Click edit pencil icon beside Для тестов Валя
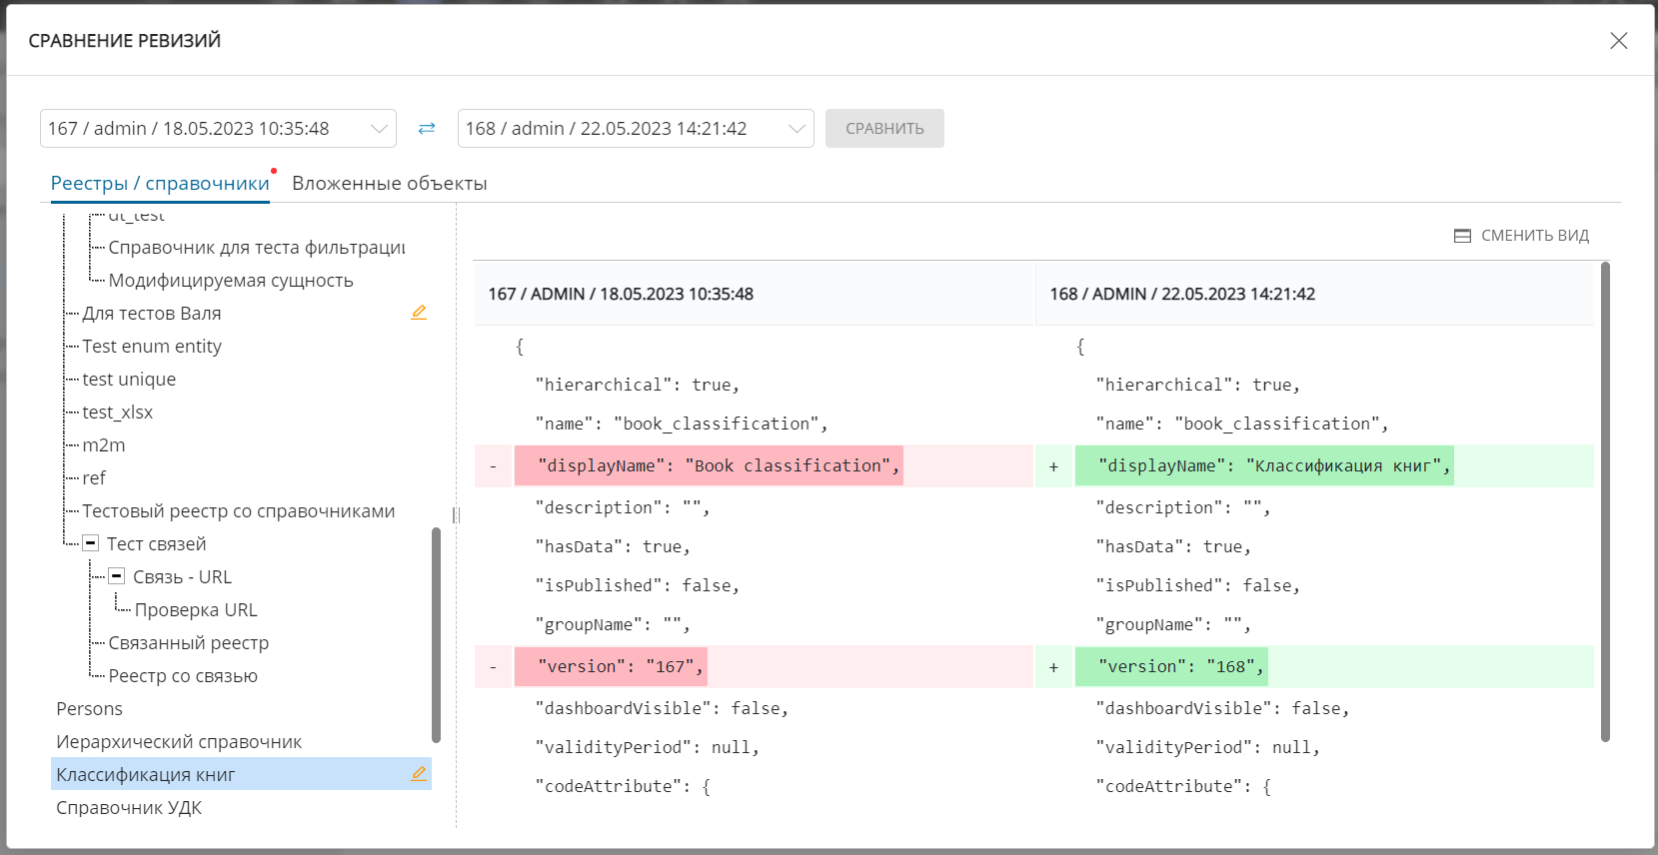Image resolution: width=1658 pixels, height=855 pixels. click(419, 313)
